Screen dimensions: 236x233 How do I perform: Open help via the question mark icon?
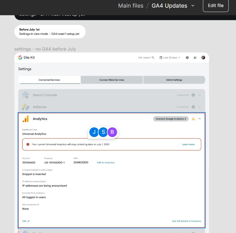[187, 57]
